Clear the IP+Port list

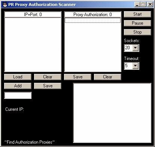48,77
